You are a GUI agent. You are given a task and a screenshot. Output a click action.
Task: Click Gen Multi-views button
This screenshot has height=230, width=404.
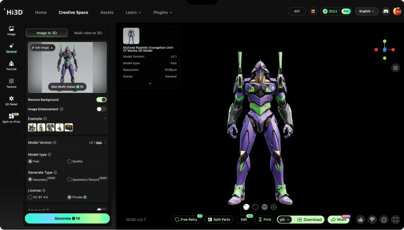(67, 87)
